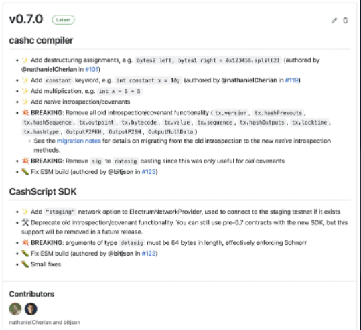361x330 pixels.
Task: Open #123 link under CashScript SDK
Action: 149,254
